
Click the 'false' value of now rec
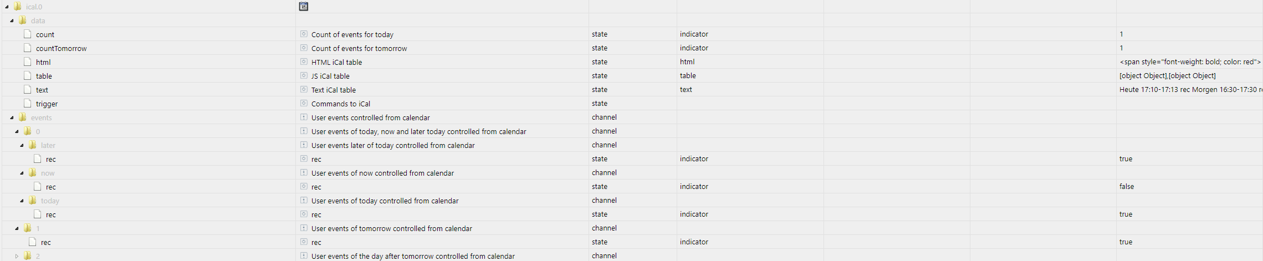click(x=1127, y=186)
